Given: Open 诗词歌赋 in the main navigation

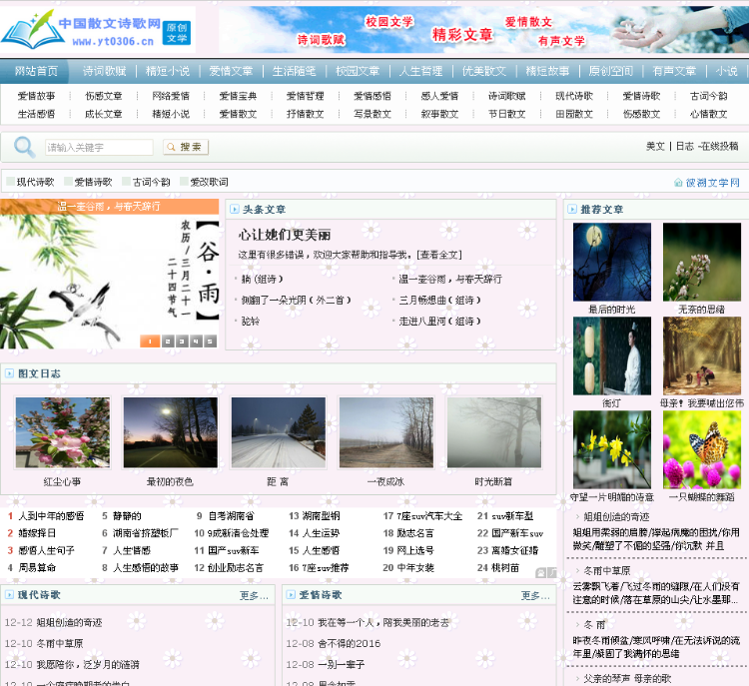Looking at the screenshot, I should pos(104,71).
